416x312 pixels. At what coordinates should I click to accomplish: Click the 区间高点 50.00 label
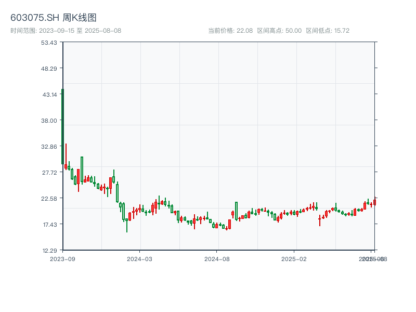coord(279,31)
